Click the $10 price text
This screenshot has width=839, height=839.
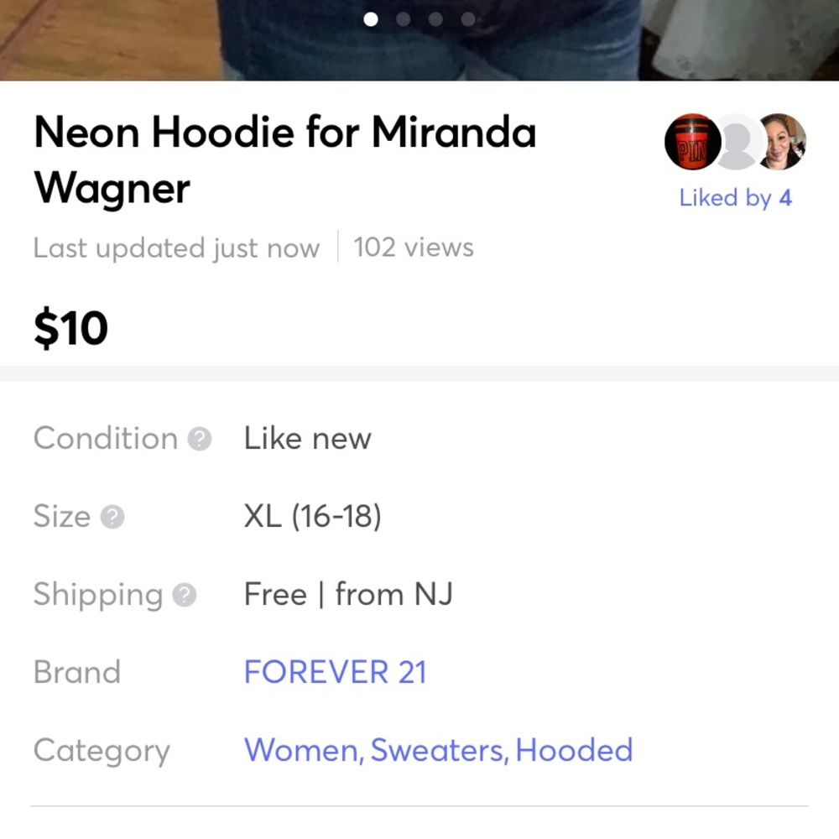(70, 327)
